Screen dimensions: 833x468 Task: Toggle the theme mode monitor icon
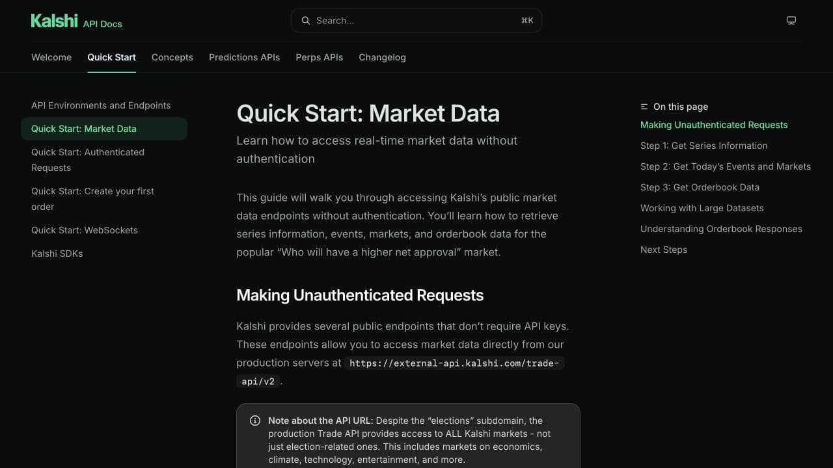(x=791, y=21)
